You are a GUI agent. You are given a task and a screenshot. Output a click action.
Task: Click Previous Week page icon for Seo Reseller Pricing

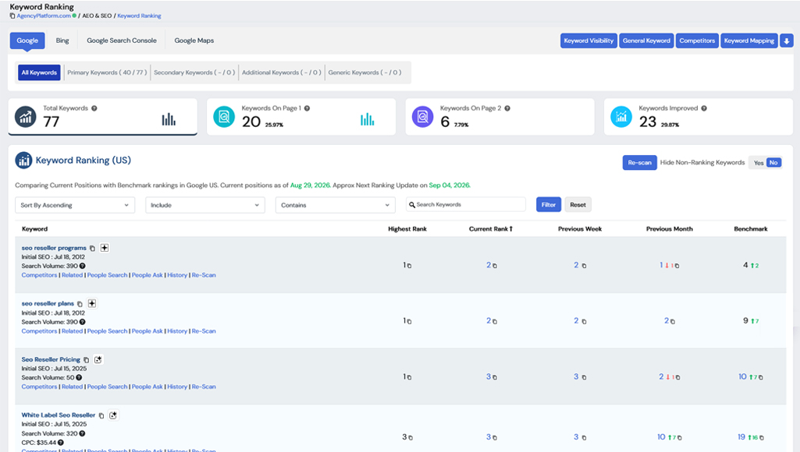click(x=584, y=377)
